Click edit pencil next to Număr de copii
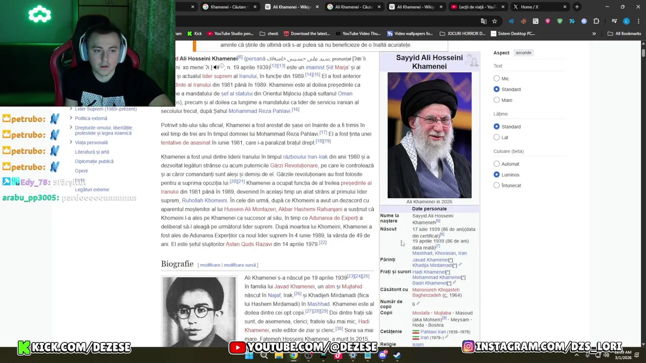 pos(418,304)
